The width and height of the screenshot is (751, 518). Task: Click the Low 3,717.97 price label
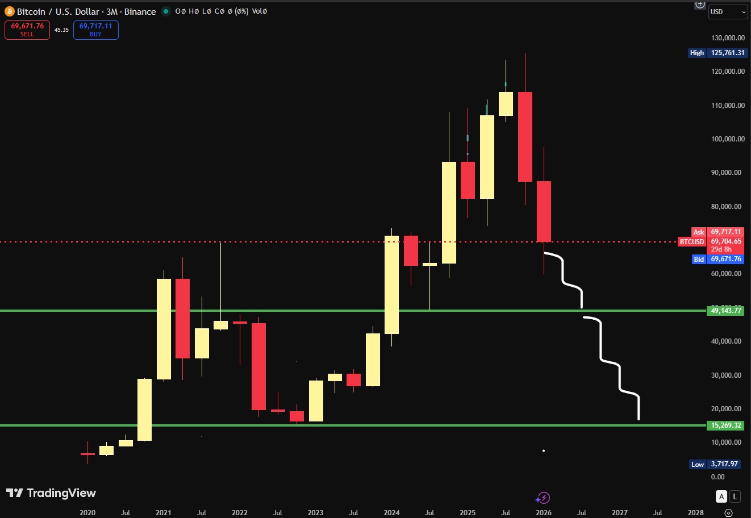(717, 464)
